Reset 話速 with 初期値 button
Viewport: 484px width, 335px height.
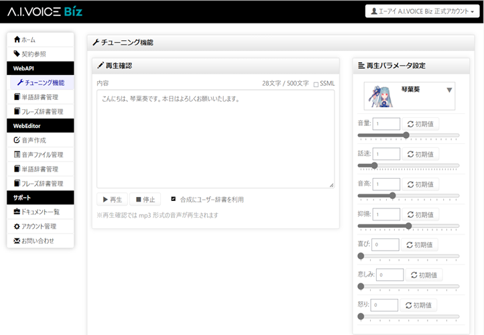coord(420,154)
